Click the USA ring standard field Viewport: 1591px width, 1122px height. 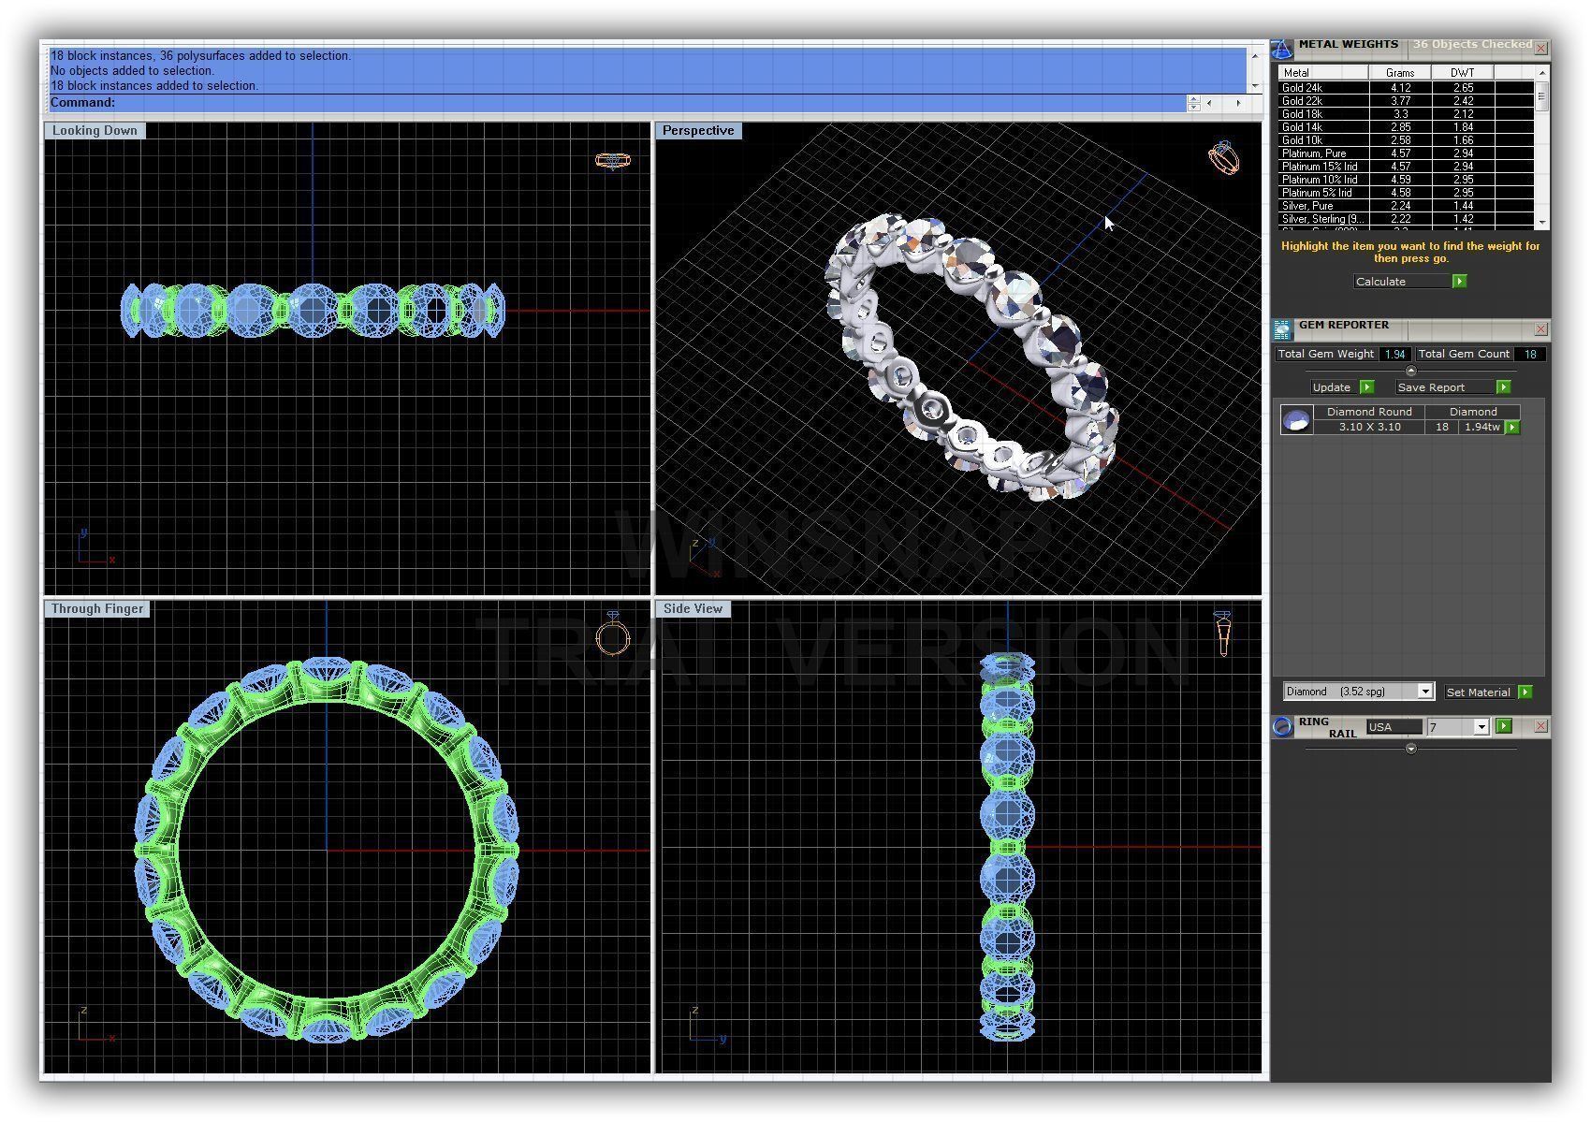pyautogui.click(x=1394, y=727)
